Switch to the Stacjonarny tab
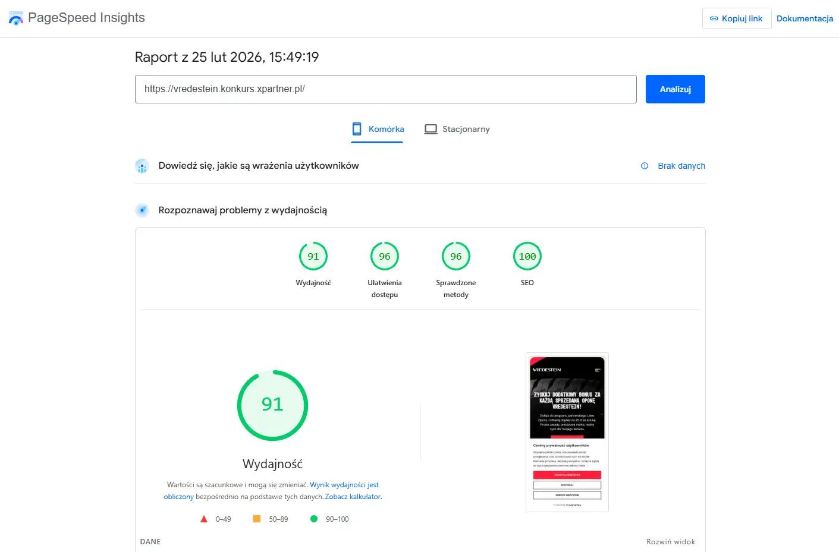 pos(457,129)
